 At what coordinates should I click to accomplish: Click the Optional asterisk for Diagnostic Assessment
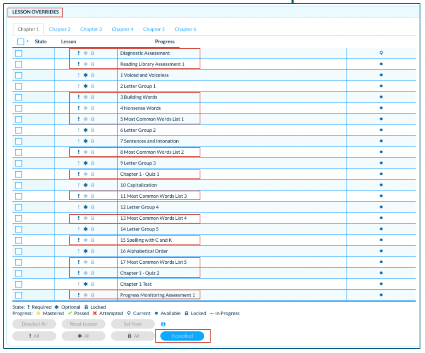(x=86, y=53)
